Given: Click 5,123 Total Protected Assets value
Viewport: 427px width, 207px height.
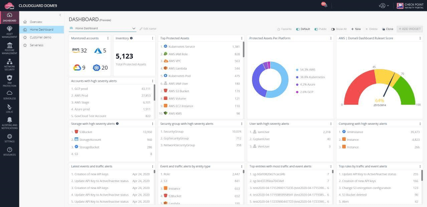Looking at the screenshot, I should 125,56.
